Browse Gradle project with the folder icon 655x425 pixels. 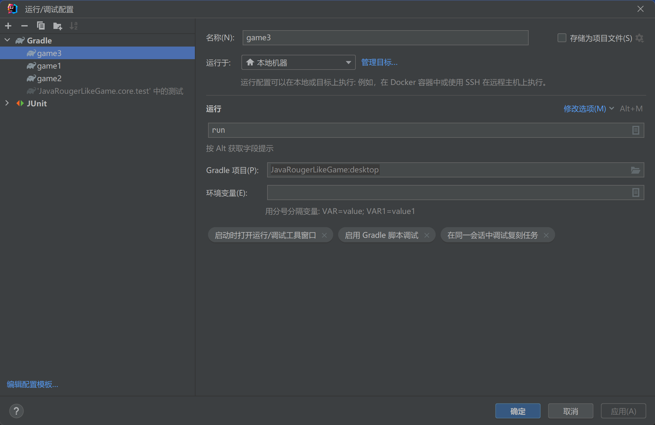coord(636,170)
